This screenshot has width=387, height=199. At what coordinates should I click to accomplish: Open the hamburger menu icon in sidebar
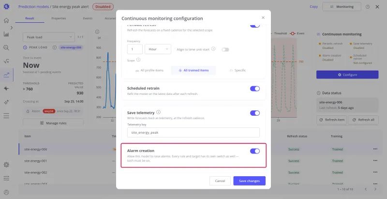click(x=6, y=116)
